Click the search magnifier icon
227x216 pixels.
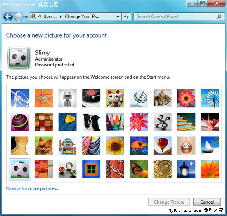point(219,17)
